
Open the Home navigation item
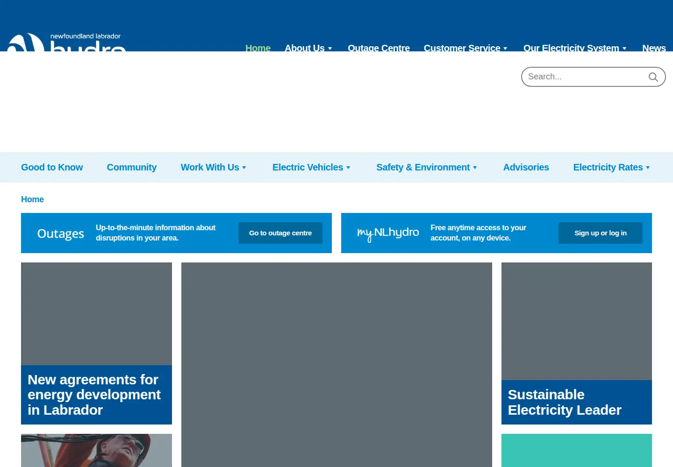(x=258, y=48)
